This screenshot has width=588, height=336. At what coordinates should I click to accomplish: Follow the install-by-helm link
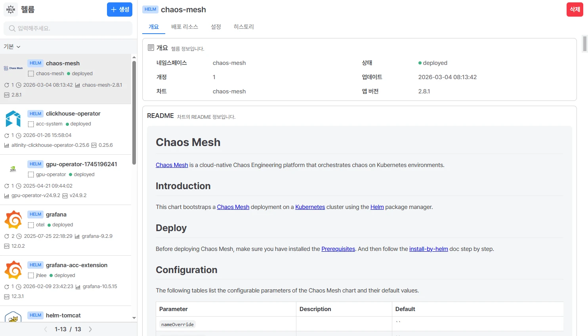[x=429, y=249]
